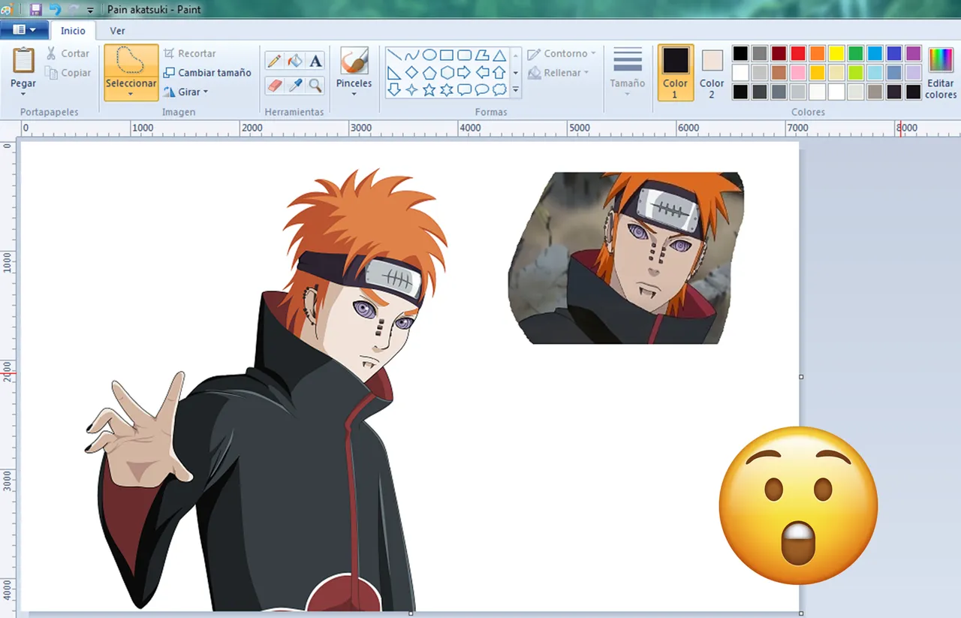Choose the Oval shape
961x618 pixels.
(x=429, y=56)
